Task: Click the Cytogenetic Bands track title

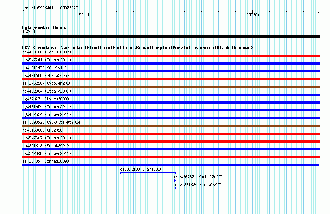Action: (44, 27)
